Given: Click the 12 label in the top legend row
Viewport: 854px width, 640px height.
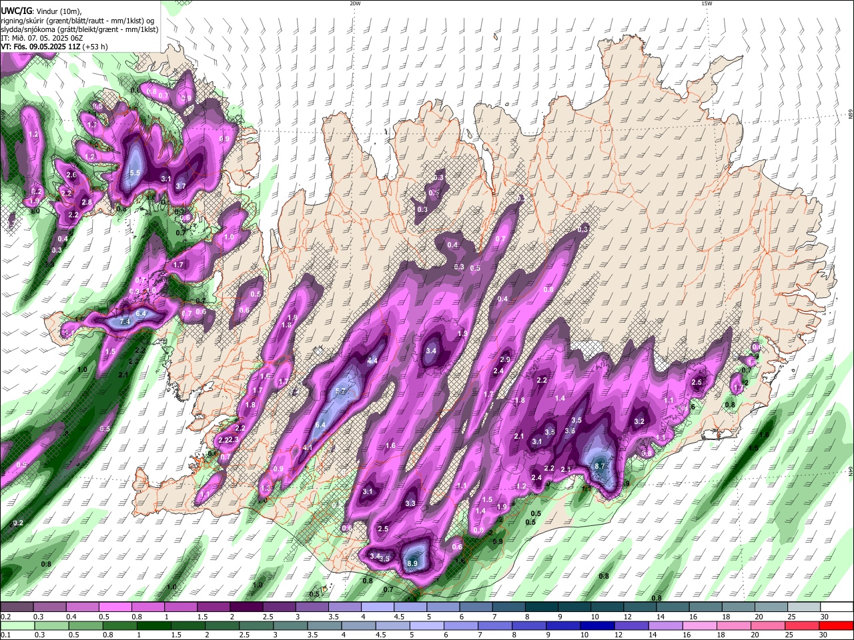Looking at the screenshot, I should [627, 617].
